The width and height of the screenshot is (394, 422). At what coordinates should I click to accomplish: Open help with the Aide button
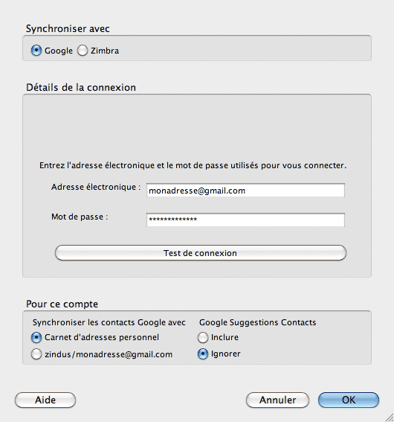point(45,400)
